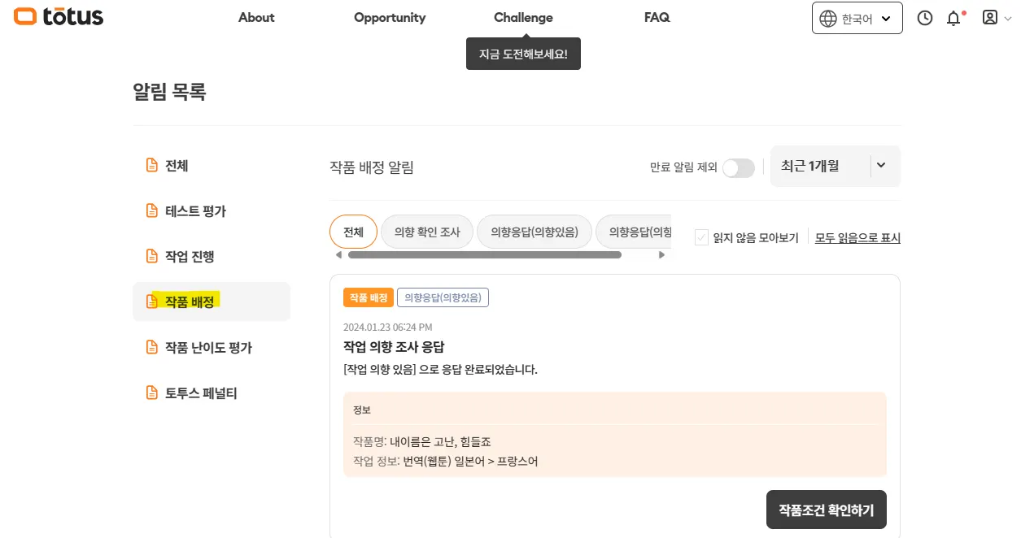Image resolution: width=1021 pixels, height=538 pixels.
Task: Select the 의향 확인 조사 filter chip
Action: [x=427, y=232]
